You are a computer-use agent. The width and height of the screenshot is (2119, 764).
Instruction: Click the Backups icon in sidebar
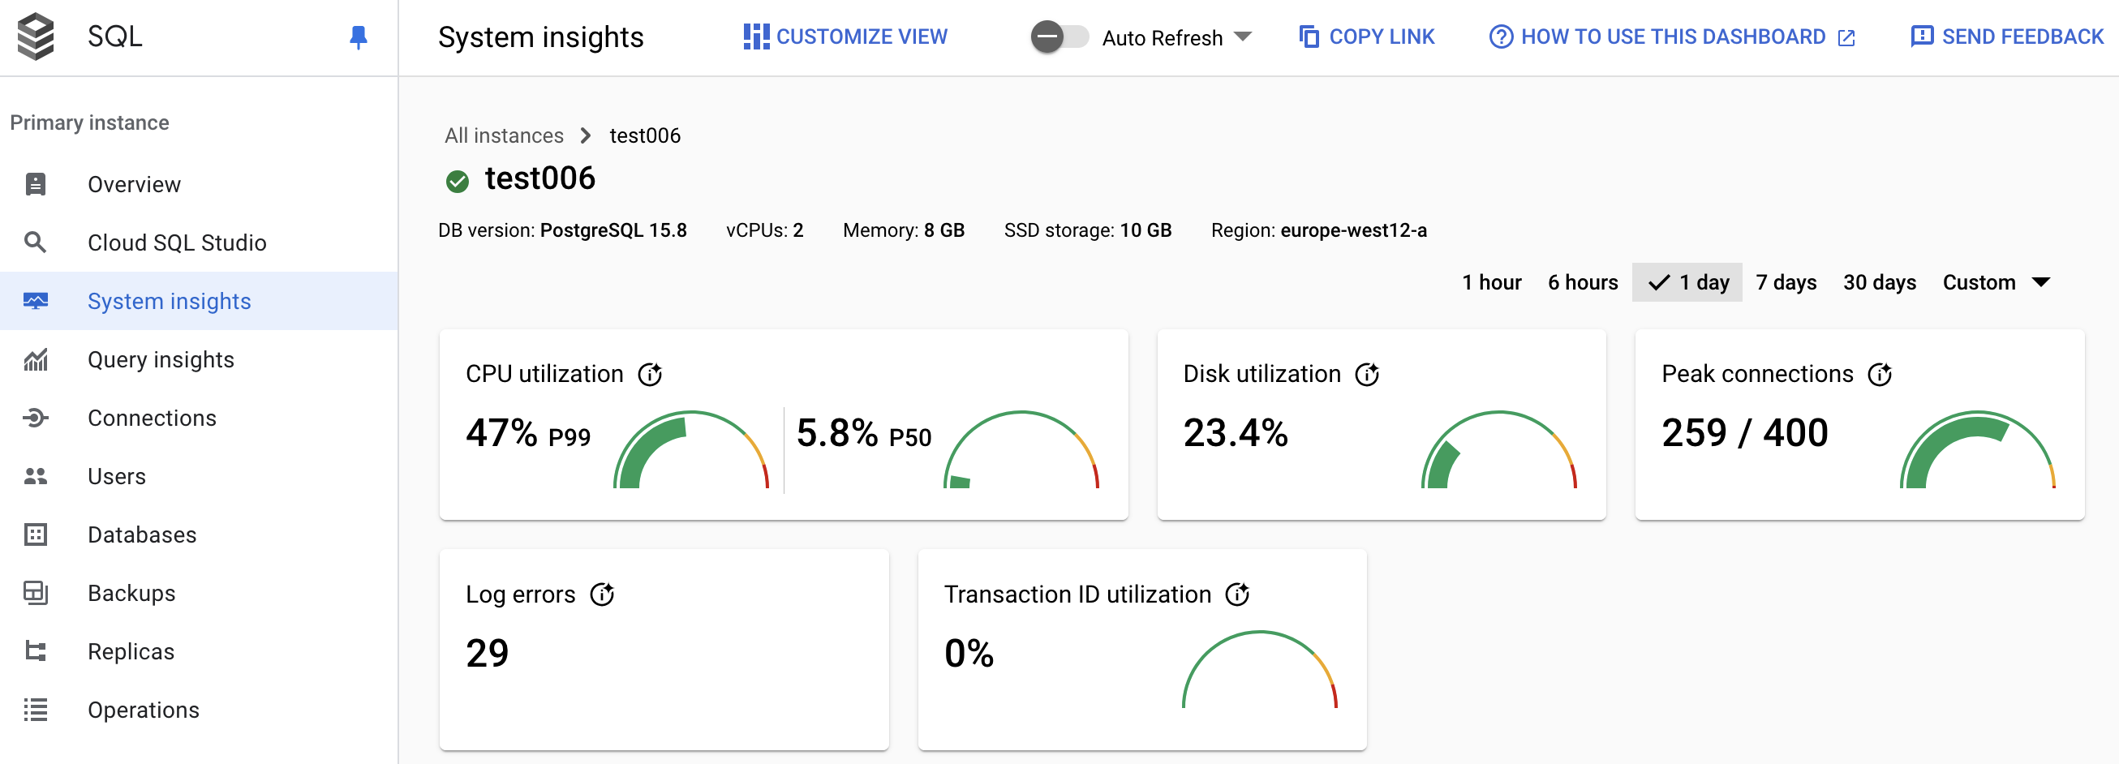coord(36,593)
